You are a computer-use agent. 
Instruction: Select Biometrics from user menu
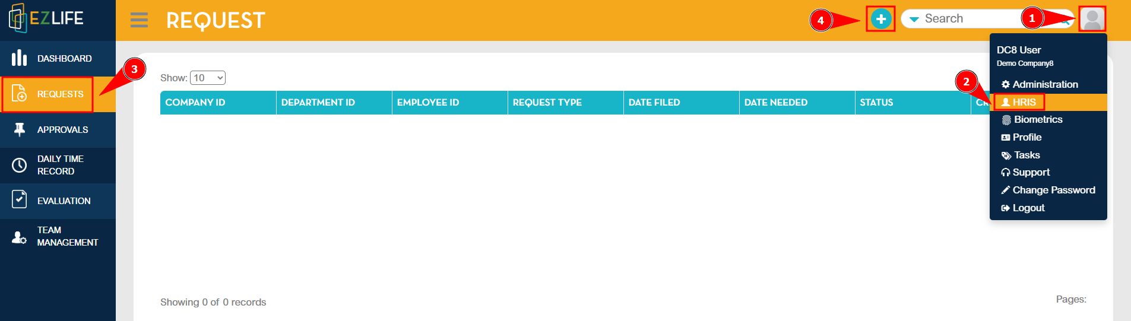click(x=1048, y=120)
